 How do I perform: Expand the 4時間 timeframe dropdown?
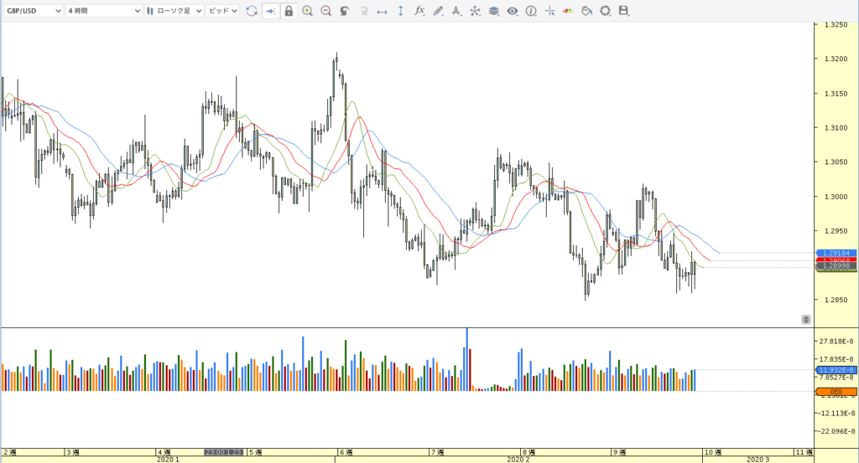tap(103, 11)
